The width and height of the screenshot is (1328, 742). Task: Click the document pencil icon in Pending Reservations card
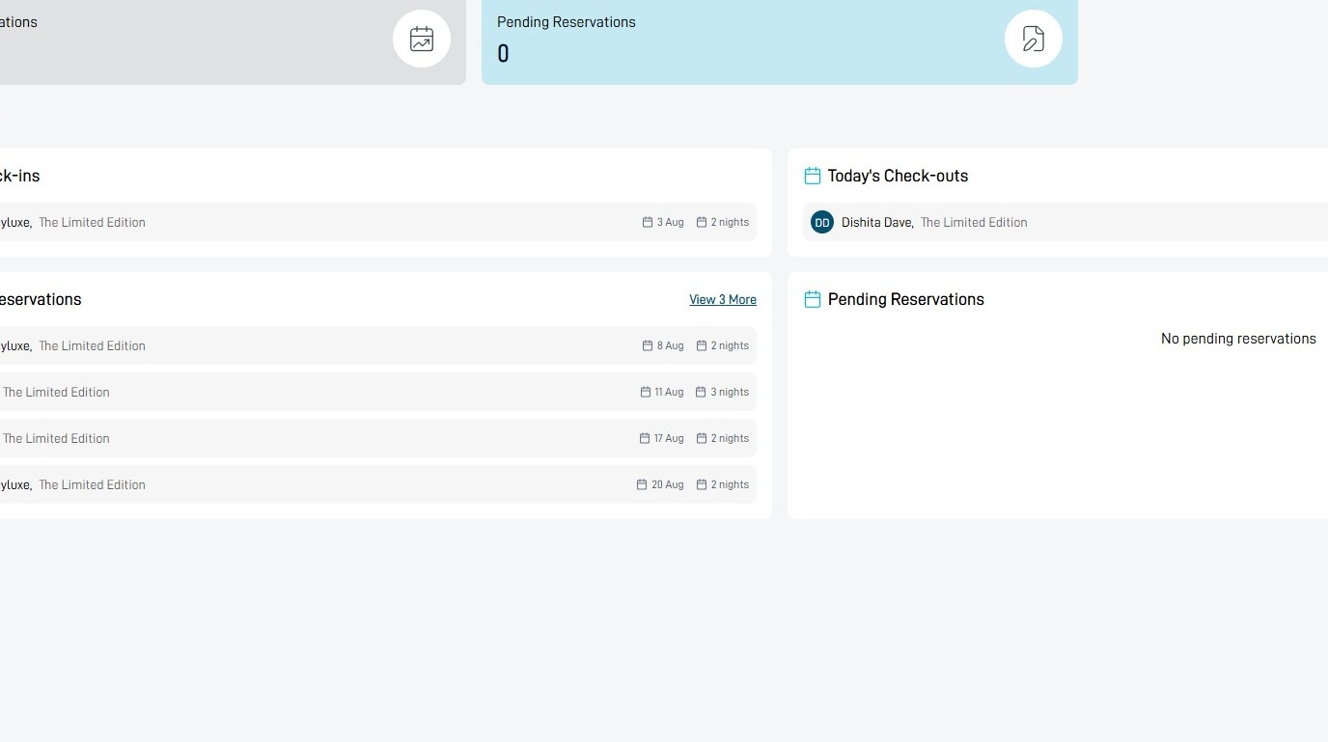tap(1034, 39)
